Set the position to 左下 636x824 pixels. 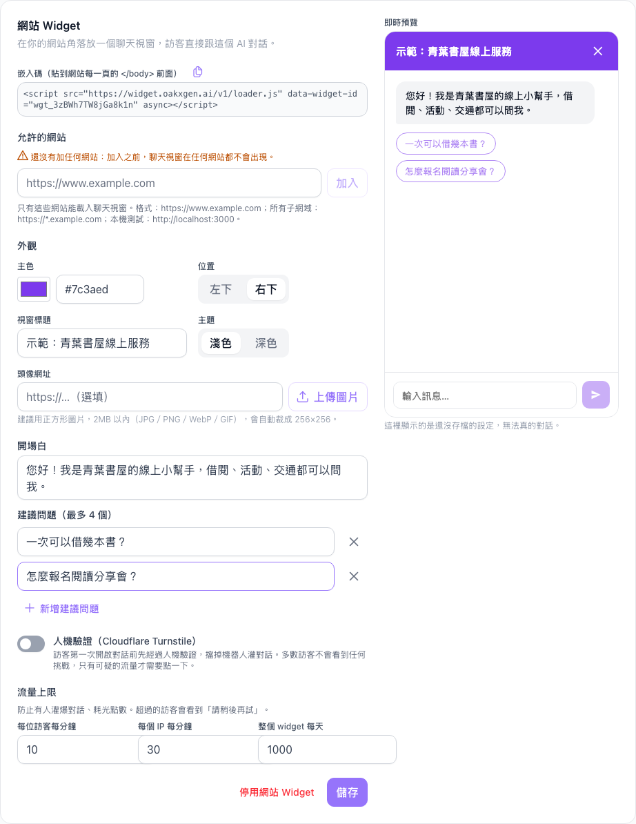click(x=221, y=289)
